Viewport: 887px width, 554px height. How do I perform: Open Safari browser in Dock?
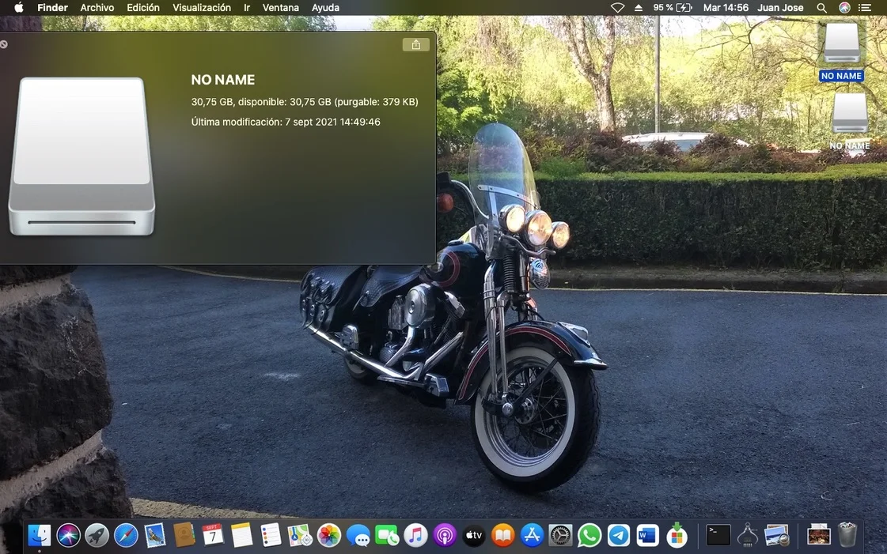(x=126, y=535)
